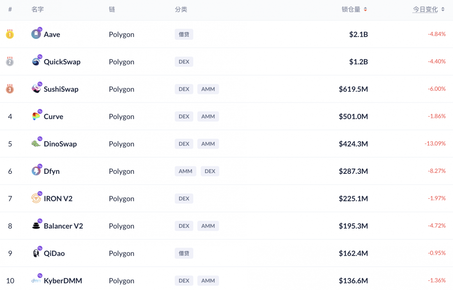453x290 pixels.
Task: Click the Curve rainbow logo icon
Action: [36, 117]
